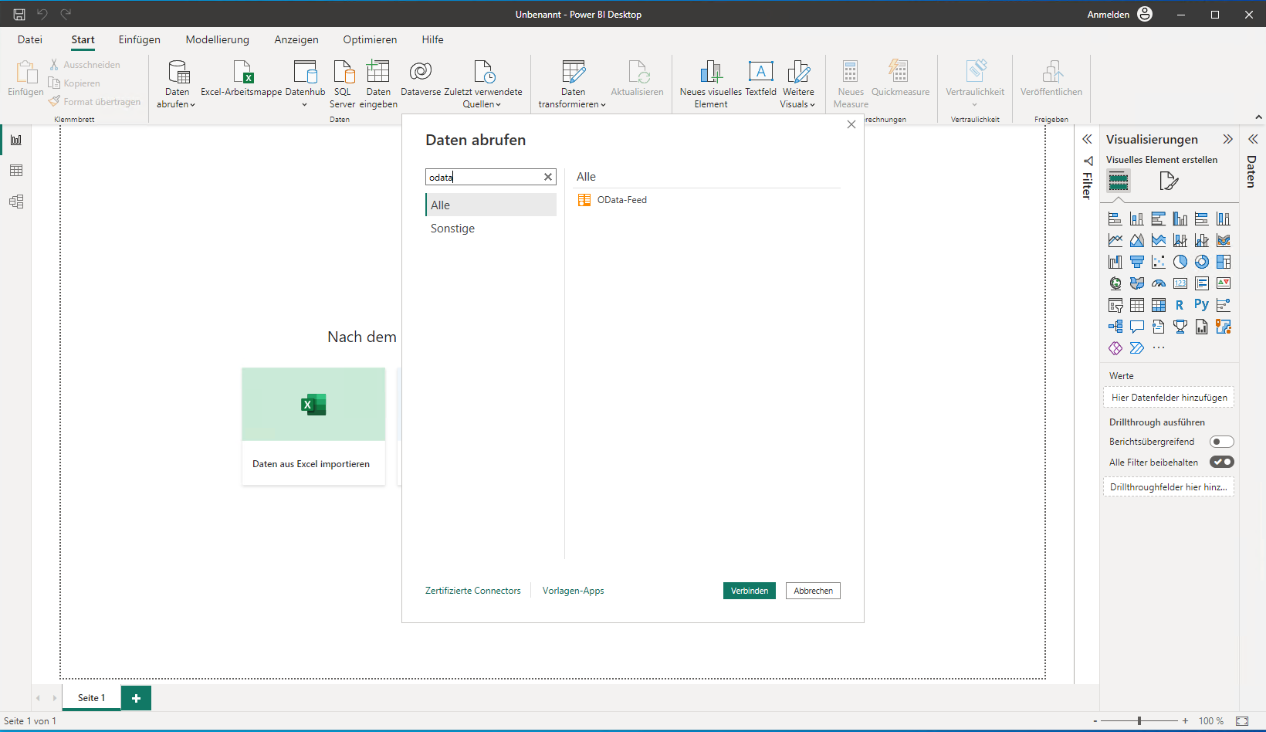Viewport: 1266px width, 732px height.
Task: Switch to the Table view icon
Action: pos(16,171)
